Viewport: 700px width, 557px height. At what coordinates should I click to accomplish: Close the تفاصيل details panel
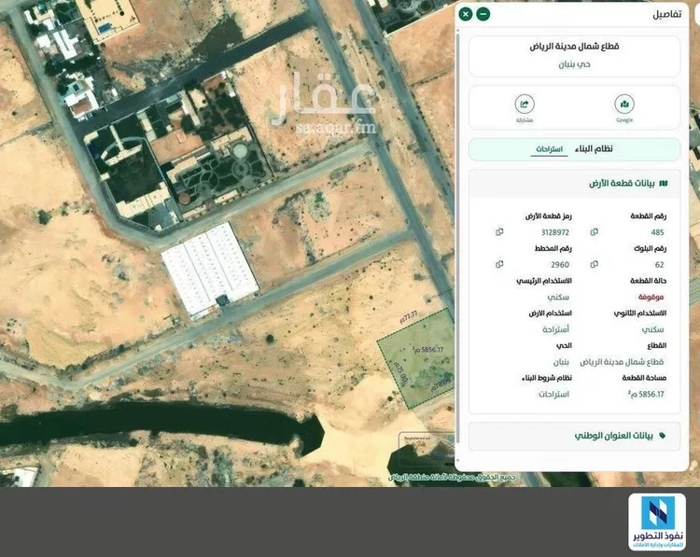(466, 14)
